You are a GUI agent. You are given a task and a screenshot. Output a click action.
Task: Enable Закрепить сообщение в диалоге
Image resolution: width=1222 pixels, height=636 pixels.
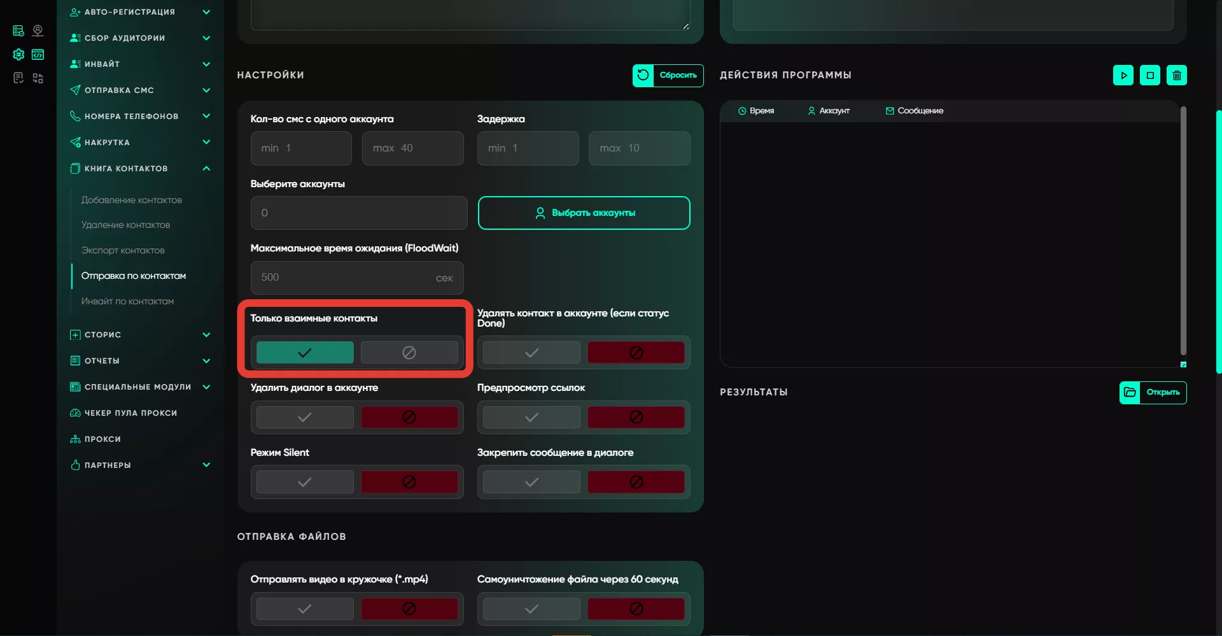(x=531, y=482)
